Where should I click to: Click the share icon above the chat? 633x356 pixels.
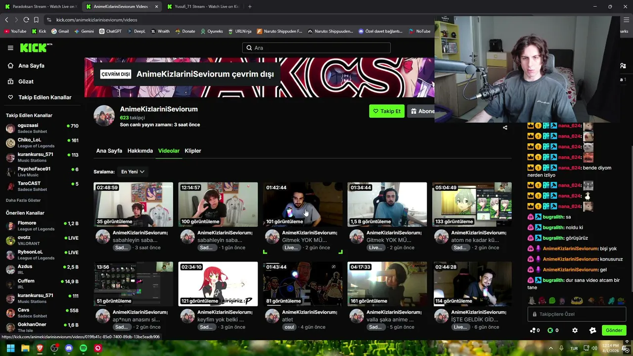[x=505, y=128]
